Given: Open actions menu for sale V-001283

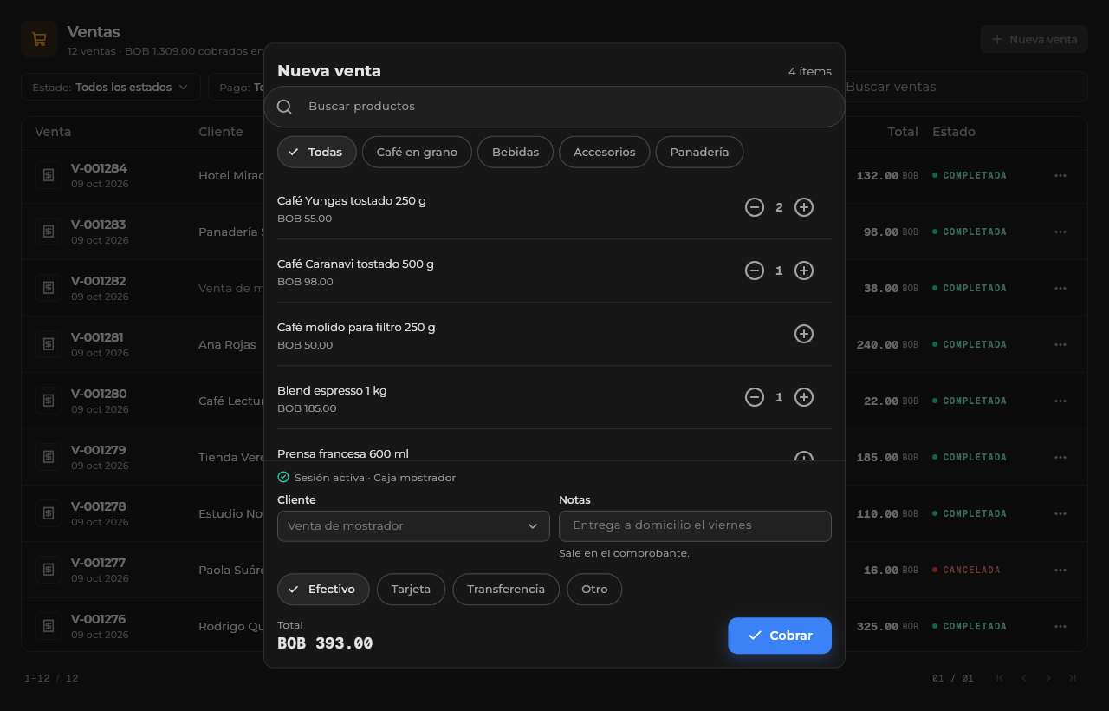Looking at the screenshot, I should pyautogui.click(x=1060, y=232).
